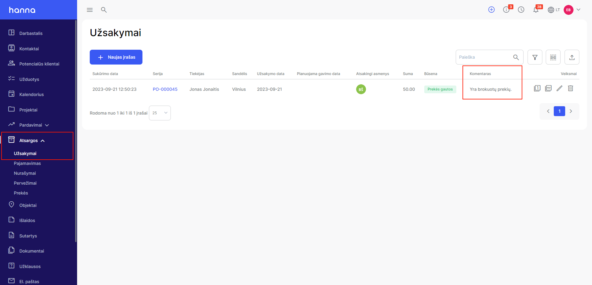Click the Komentaras column header
Image resolution: width=592 pixels, height=285 pixels.
coord(480,74)
